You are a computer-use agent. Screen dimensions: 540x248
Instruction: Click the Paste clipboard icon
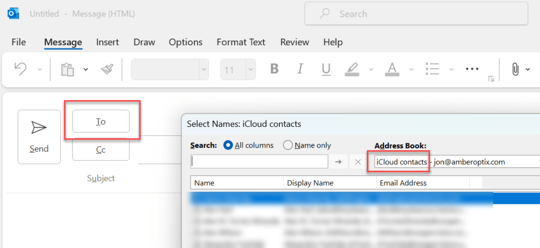(67, 70)
